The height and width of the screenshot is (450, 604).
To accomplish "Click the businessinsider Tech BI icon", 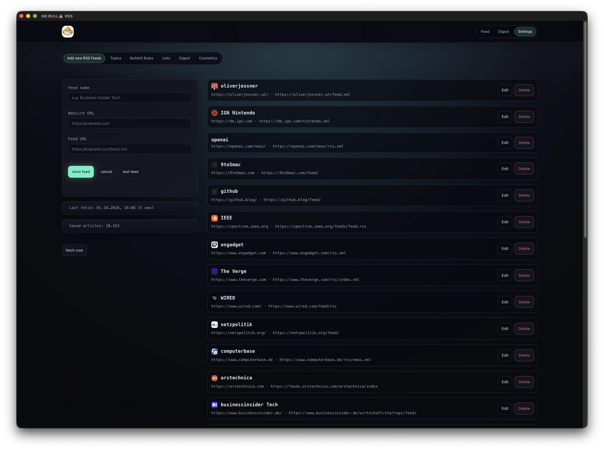I will tap(215, 405).
